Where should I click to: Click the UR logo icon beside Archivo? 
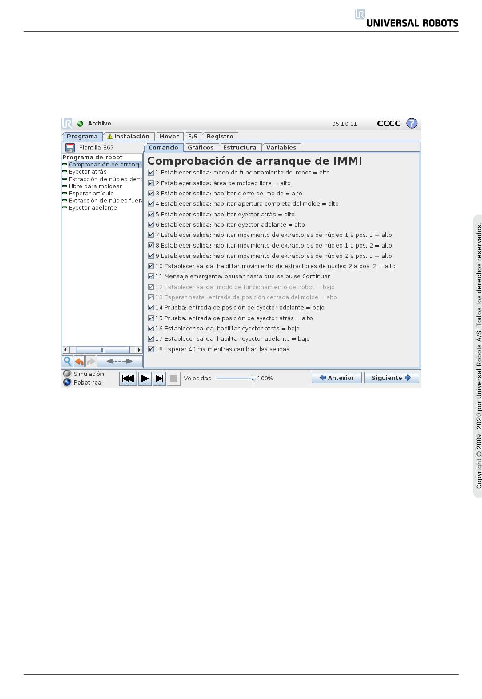[x=67, y=123]
